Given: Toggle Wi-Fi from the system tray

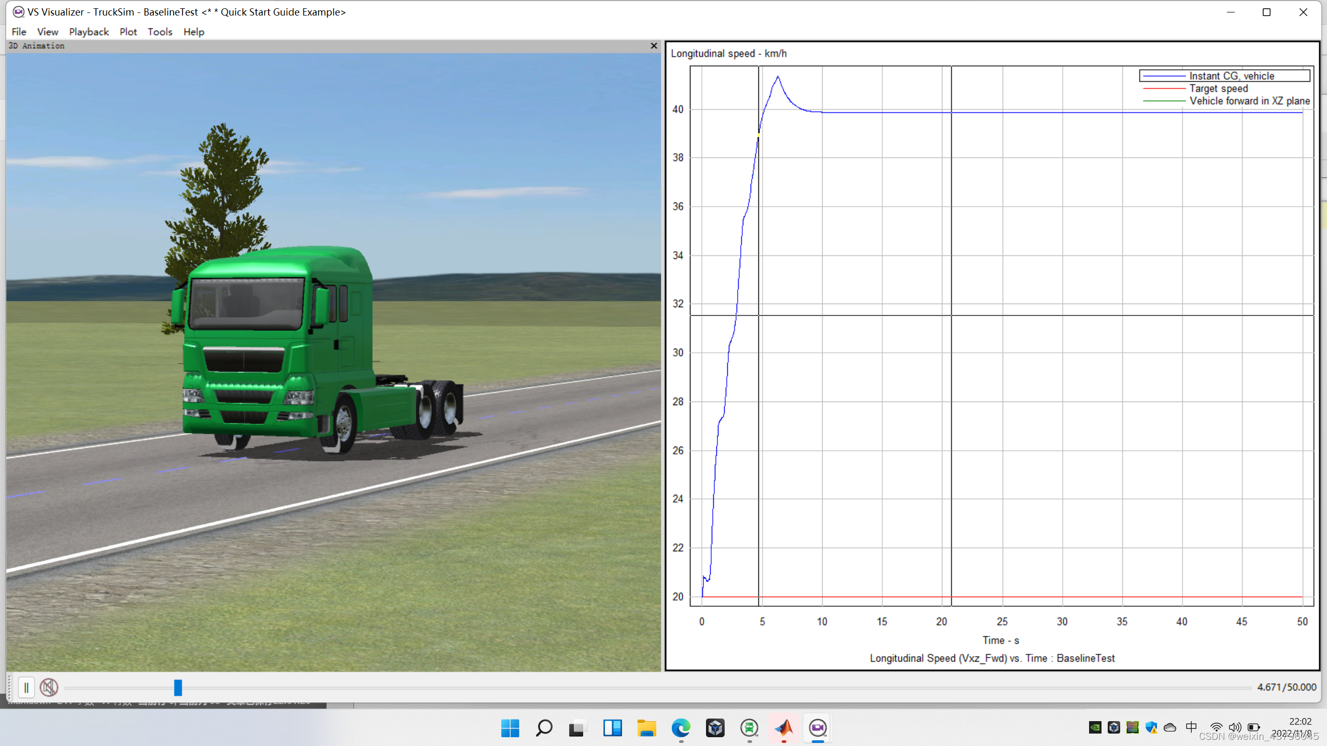Looking at the screenshot, I should (x=1217, y=727).
